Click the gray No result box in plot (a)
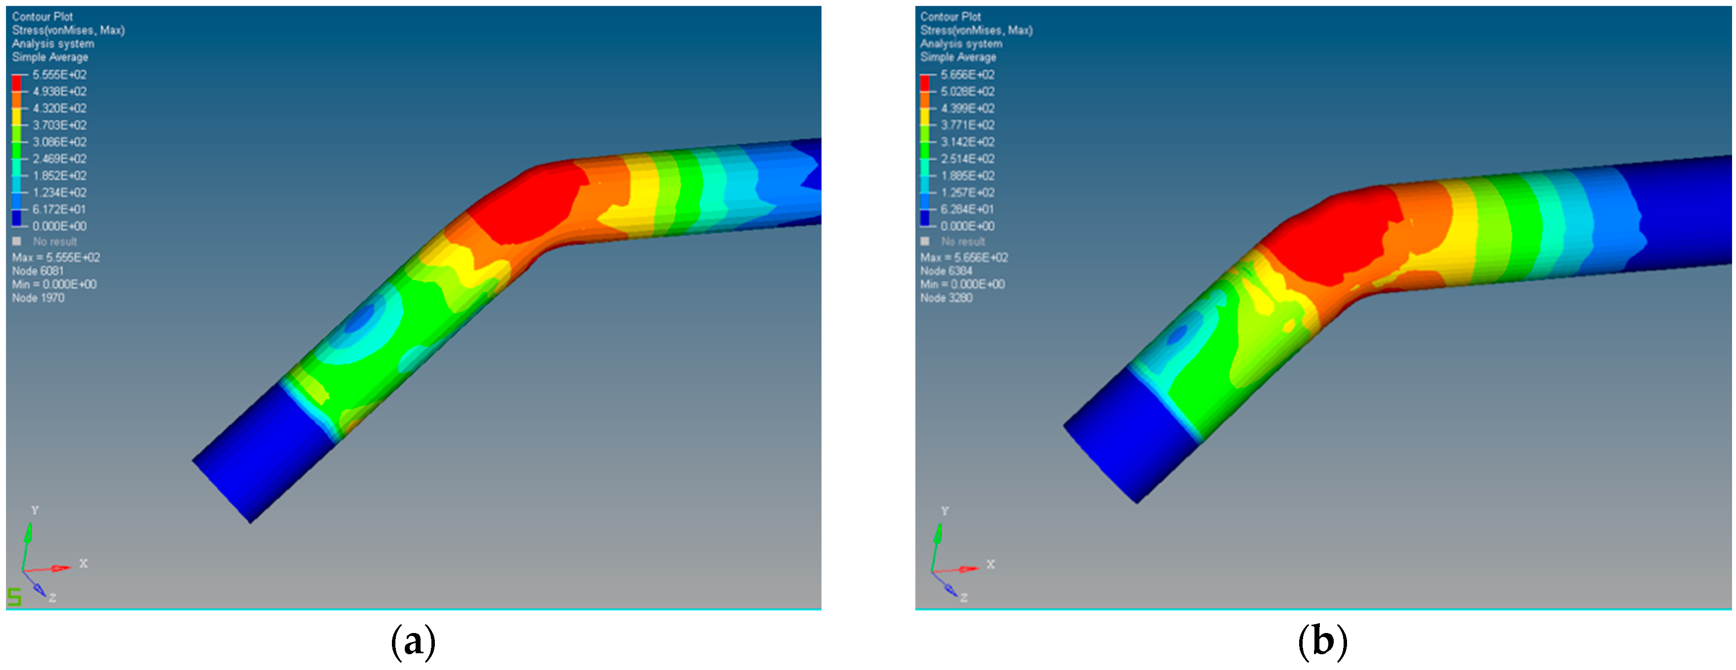Screen dimensions: 1736x670 (x=17, y=241)
